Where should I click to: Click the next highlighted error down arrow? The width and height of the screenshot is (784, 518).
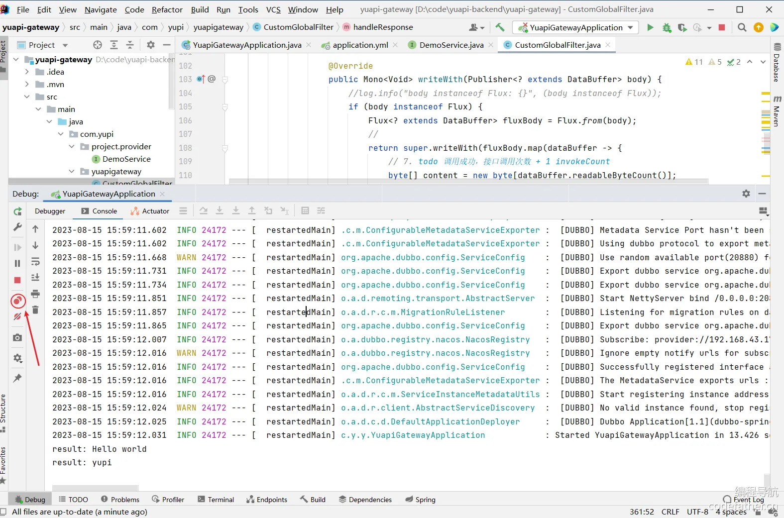click(x=763, y=62)
